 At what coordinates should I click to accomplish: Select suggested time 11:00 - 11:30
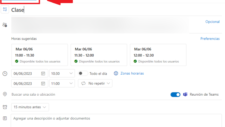pyautogui.click(x=40, y=55)
